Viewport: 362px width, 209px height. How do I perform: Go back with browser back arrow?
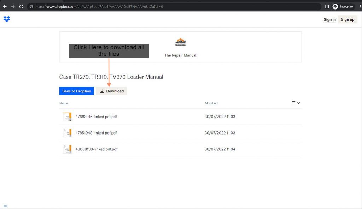pyautogui.click(x=5, y=6)
